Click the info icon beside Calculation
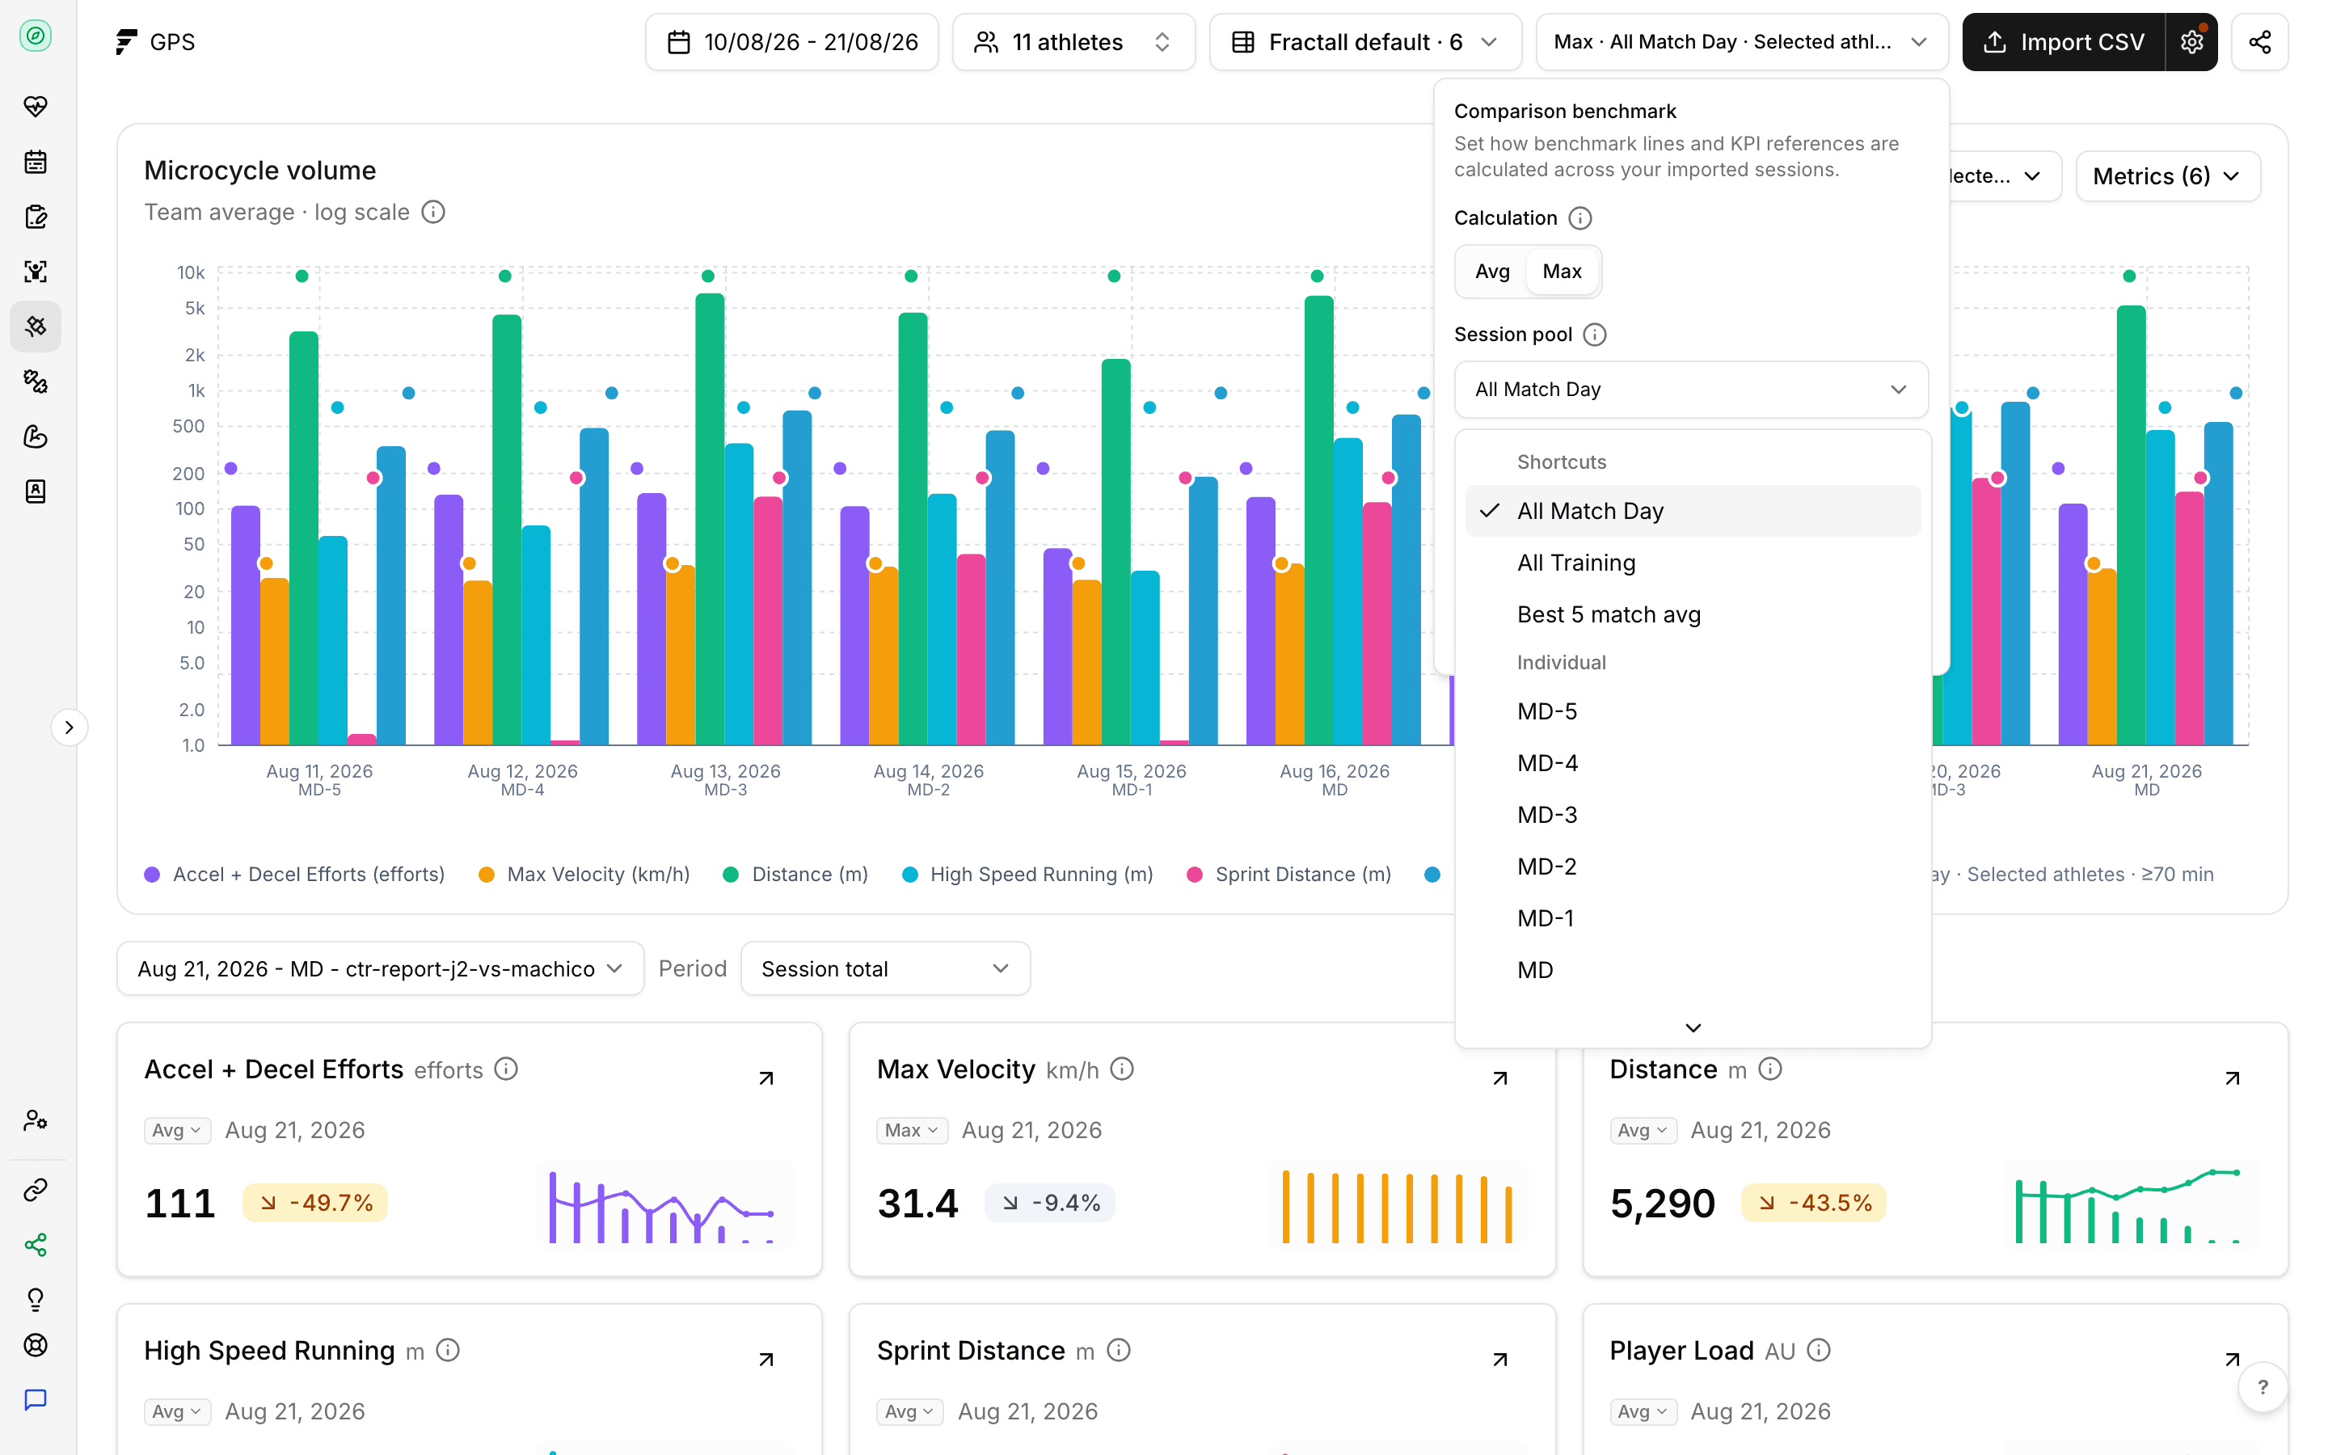2328x1455 pixels. [1579, 218]
